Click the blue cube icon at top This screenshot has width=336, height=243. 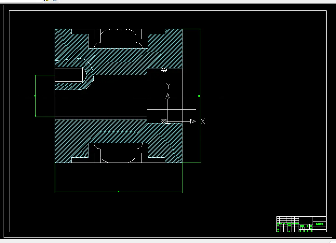point(55,1)
